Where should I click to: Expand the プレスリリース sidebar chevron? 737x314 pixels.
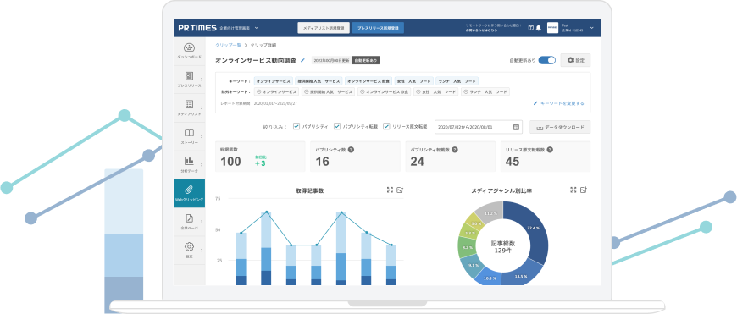(202, 80)
